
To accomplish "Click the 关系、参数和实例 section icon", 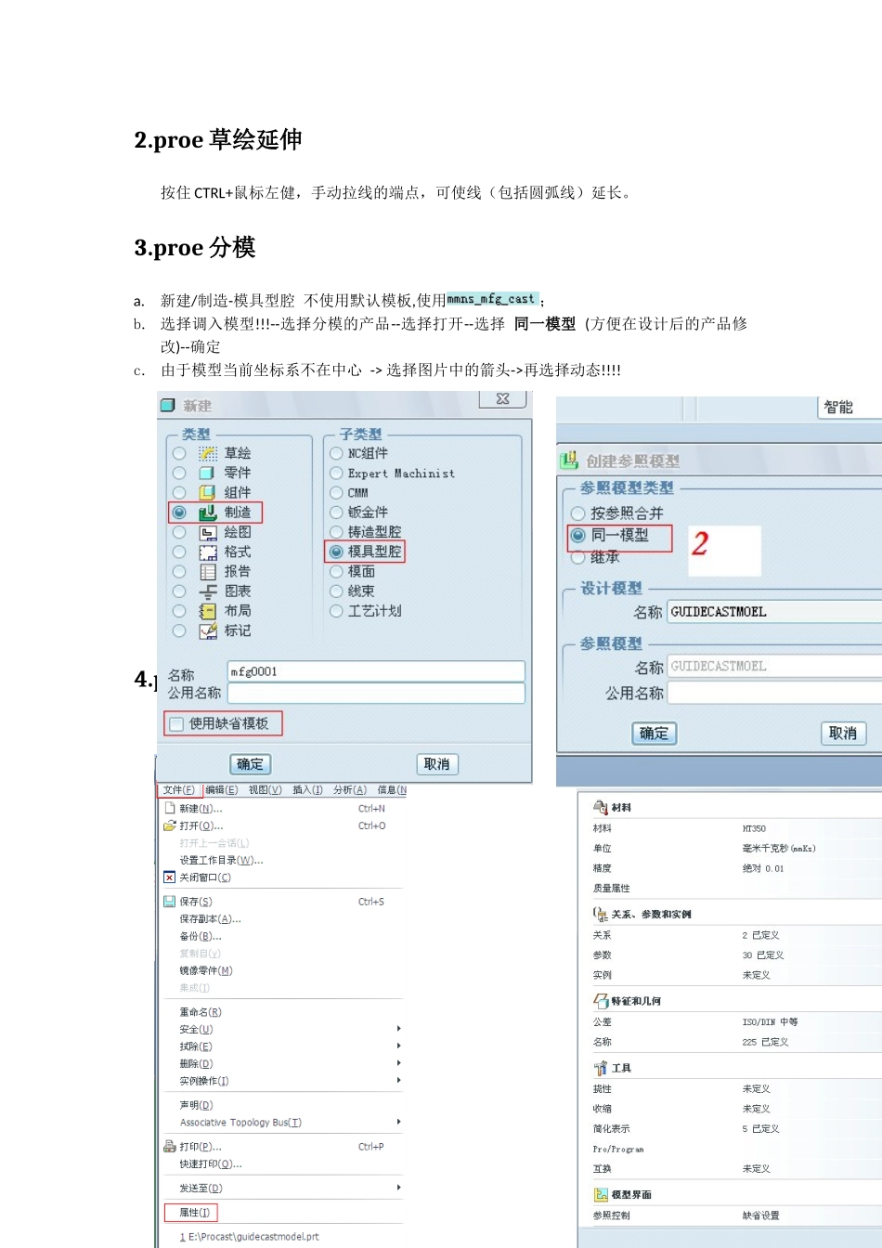I will click(601, 914).
